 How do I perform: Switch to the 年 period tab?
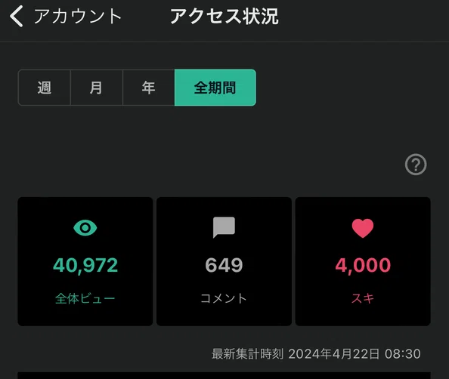(149, 88)
